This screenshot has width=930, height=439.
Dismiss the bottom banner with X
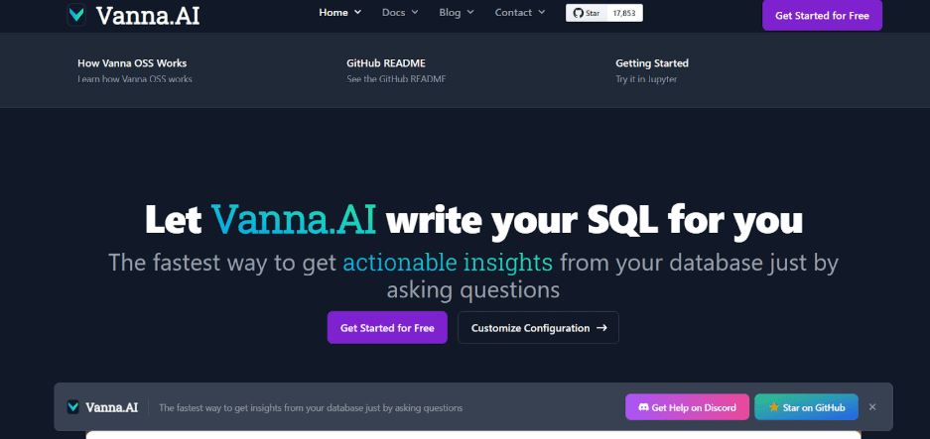872,407
